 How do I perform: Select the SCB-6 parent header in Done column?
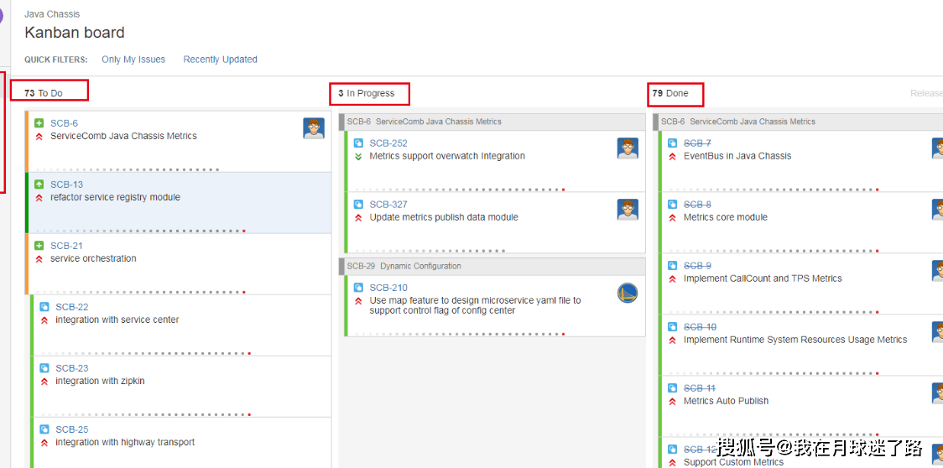coord(798,122)
